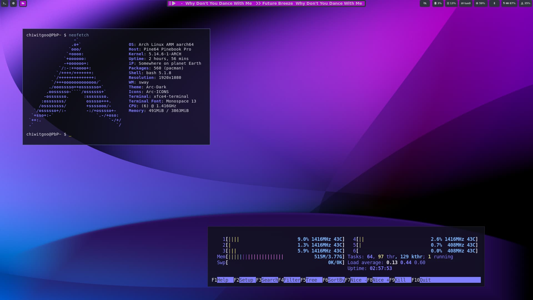Open F6 SortBy in htop
533x300 pixels.
[333, 280]
